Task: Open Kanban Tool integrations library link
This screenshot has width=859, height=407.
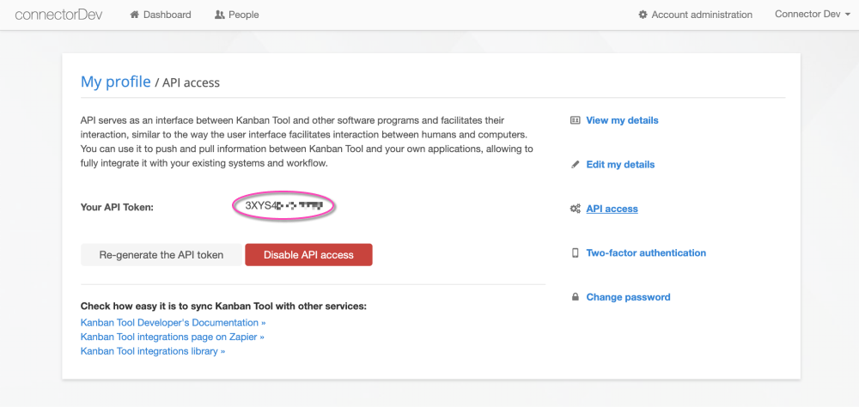Action: pos(153,351)
